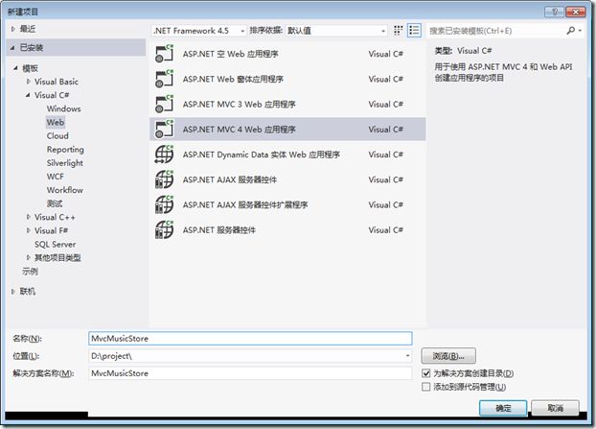The height and width of the screenshot is (429, 596).
Task: Select the Workflow category
Action: coord(65,190)
